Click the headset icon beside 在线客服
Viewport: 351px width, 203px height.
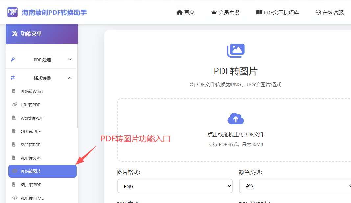pos(318,12)
